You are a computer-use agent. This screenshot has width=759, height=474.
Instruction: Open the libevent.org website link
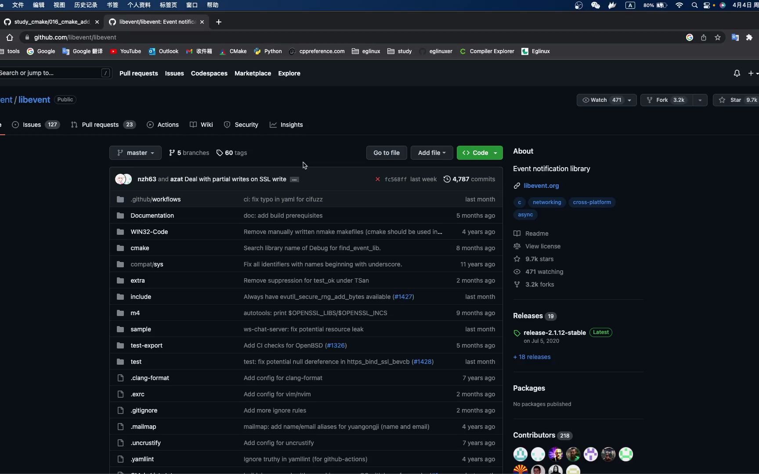541,186
